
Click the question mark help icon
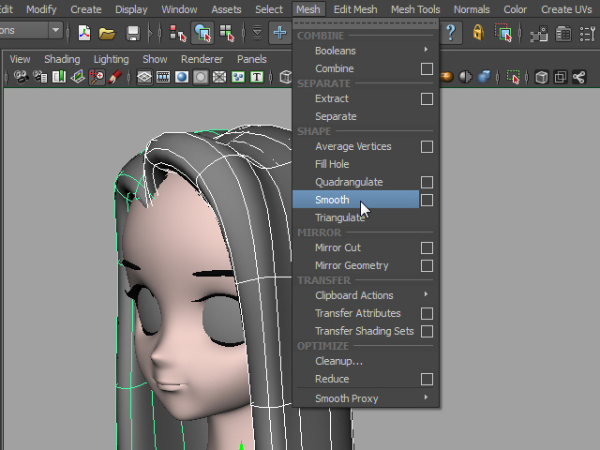click(x=452, y=34)
